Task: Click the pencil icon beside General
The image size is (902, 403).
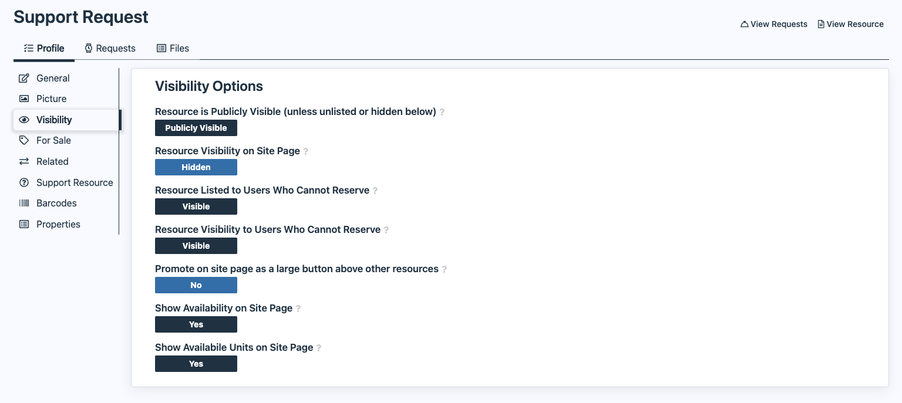Action: (24, 78)
